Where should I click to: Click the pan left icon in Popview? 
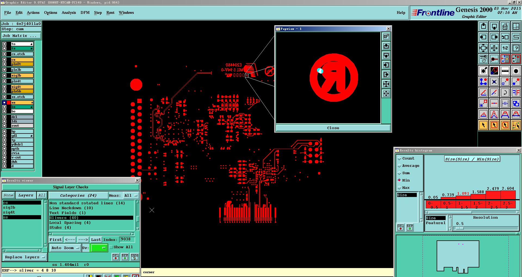pos(386,65)
